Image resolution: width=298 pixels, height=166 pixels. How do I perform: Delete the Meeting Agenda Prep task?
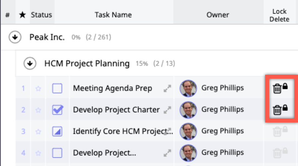pos(276,89)
